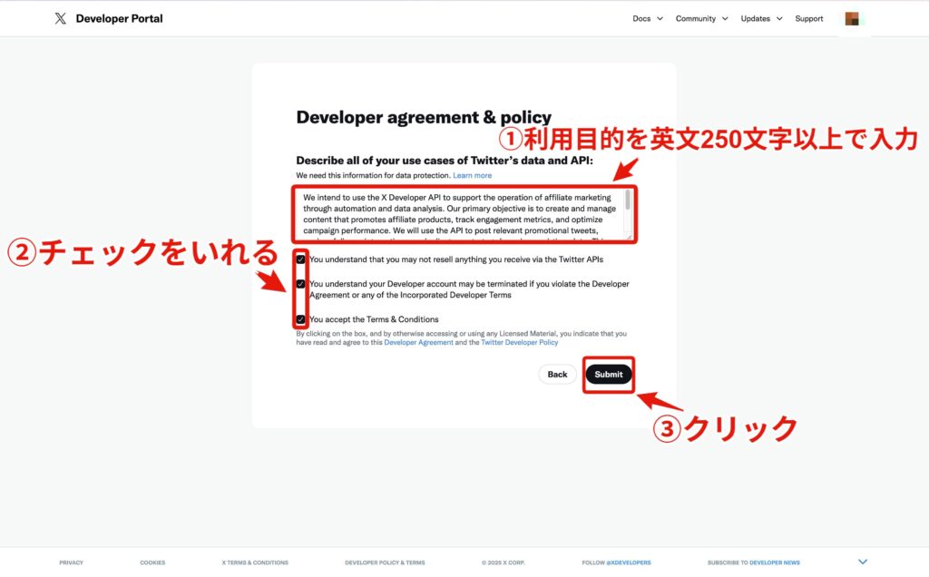Expand the Updates dropdown menu
The image size is (929, 577).
[760, 18]
